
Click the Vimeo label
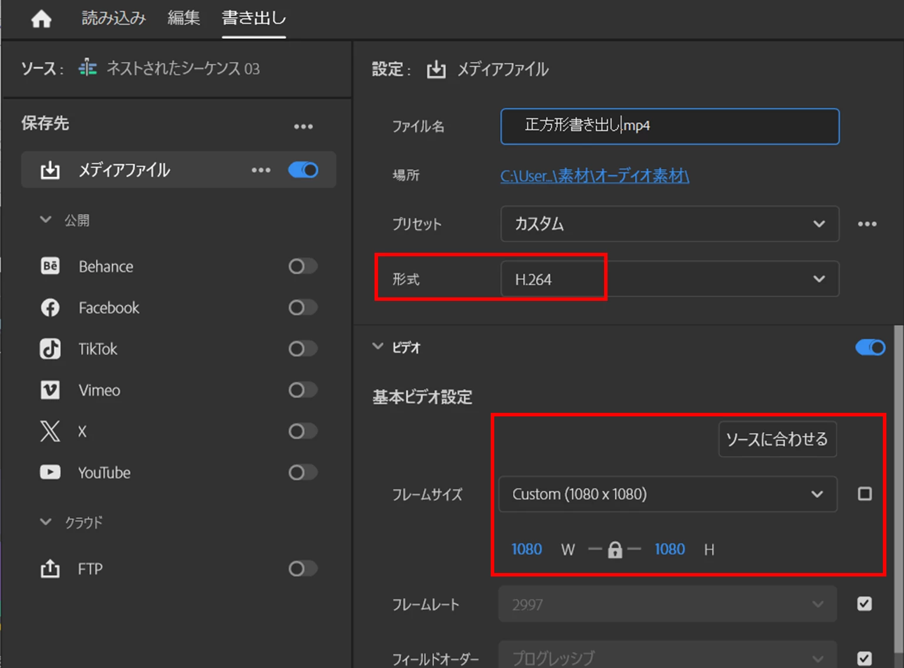point(99,391)
